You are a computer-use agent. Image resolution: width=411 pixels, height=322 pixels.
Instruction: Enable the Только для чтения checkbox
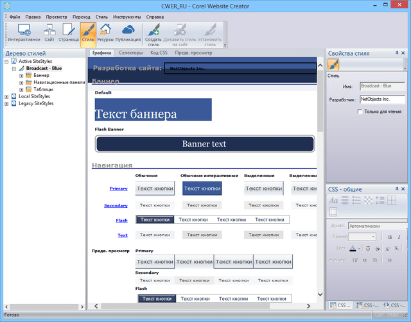click(360, 112)
